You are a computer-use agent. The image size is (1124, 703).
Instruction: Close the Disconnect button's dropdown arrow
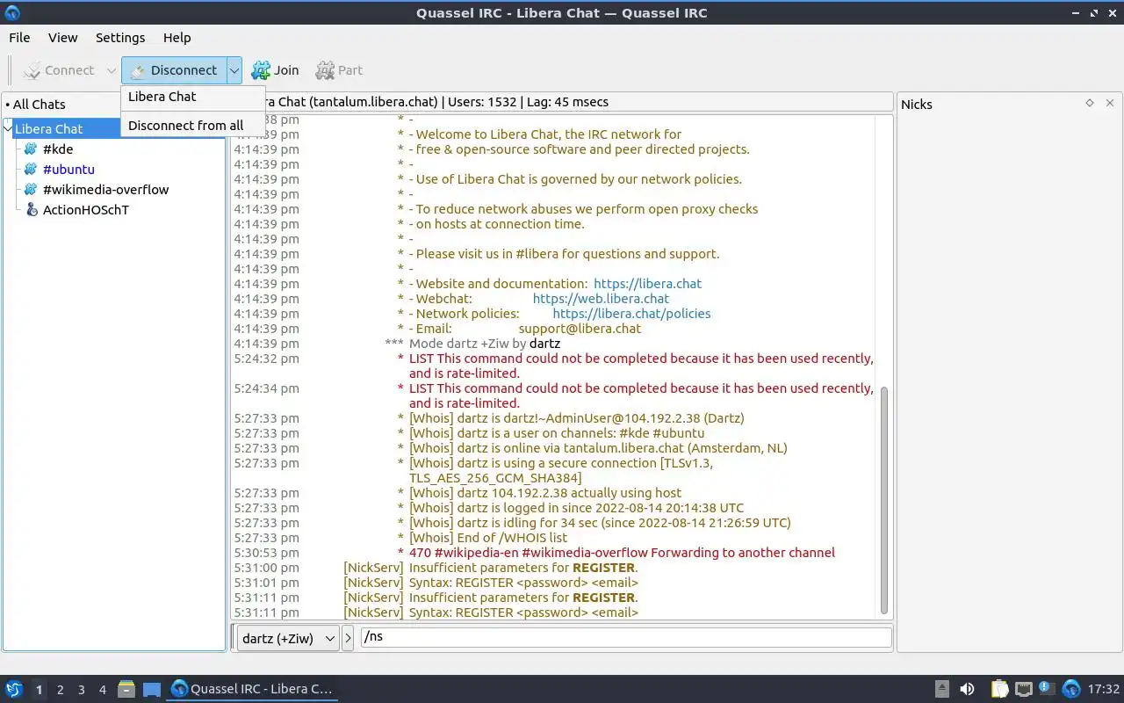click(234, 70)
